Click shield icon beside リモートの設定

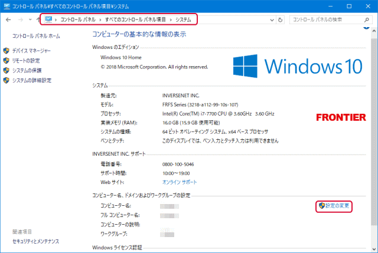pyautogui.click(x=6, y=61)
